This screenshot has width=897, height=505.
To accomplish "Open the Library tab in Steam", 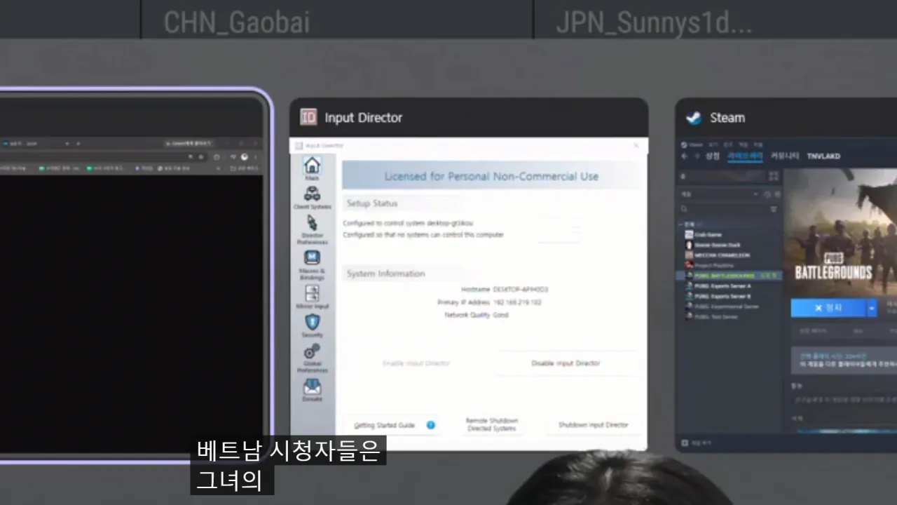I will (x=745, y=156).
